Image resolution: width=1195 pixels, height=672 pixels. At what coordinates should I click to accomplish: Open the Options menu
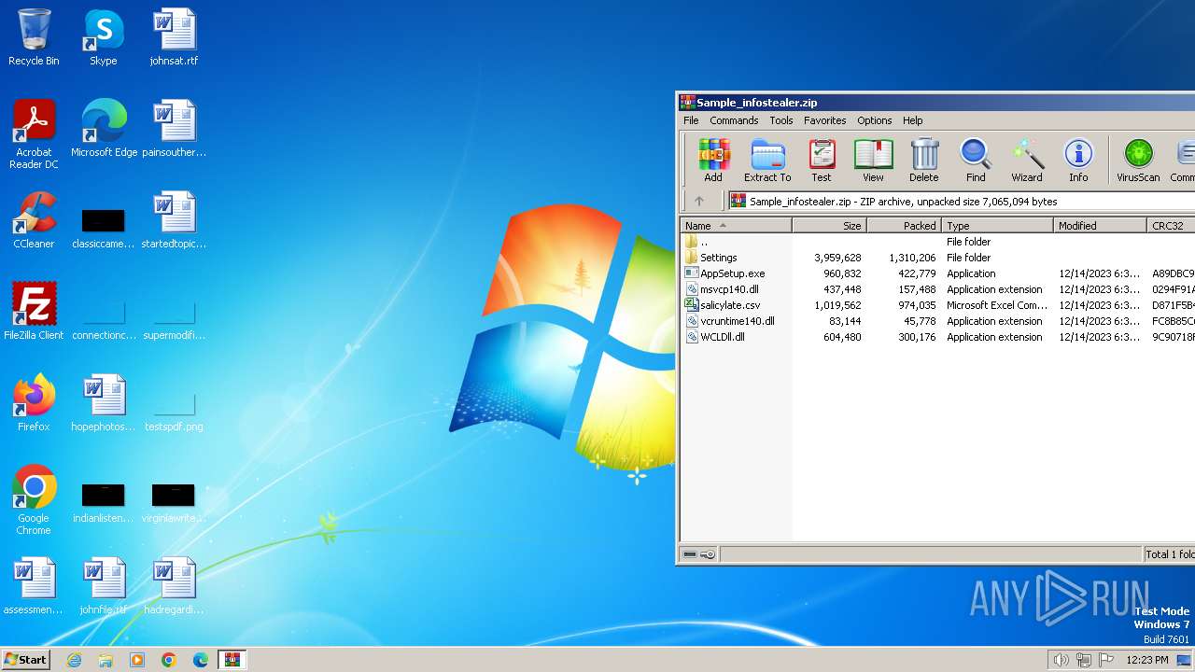pos(875,120)
